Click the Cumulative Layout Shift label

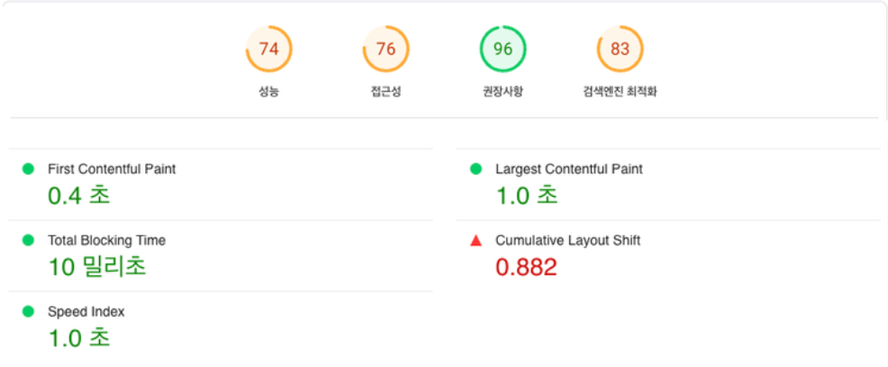coord(568,240)
